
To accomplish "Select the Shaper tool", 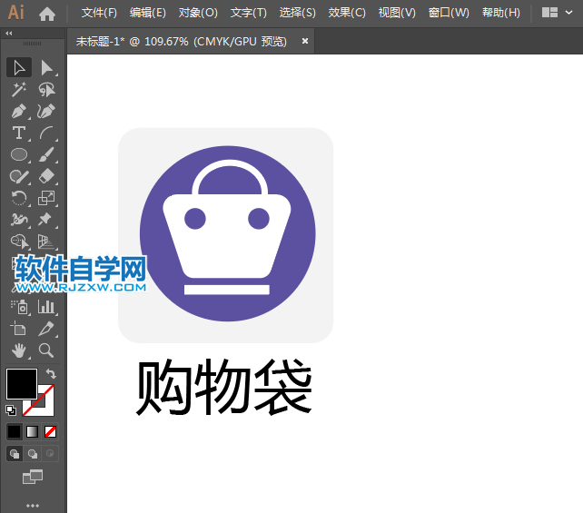I will click(x=19, y=176).
